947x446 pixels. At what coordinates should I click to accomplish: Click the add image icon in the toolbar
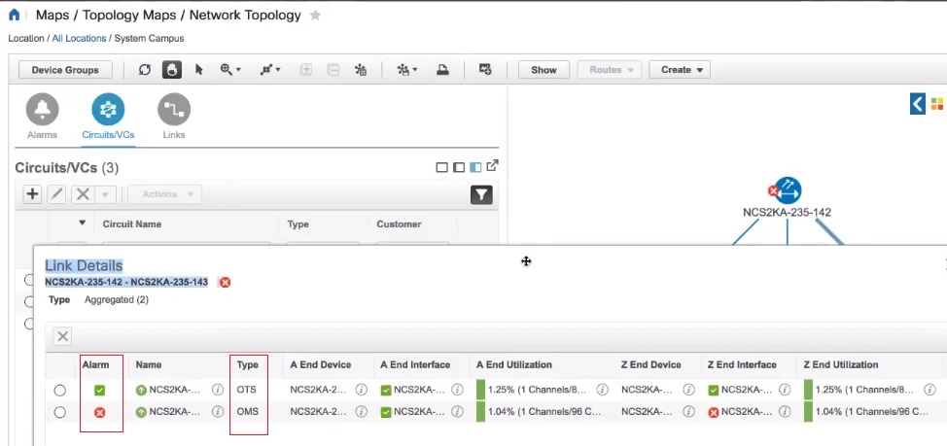click(x=485, y=70)
